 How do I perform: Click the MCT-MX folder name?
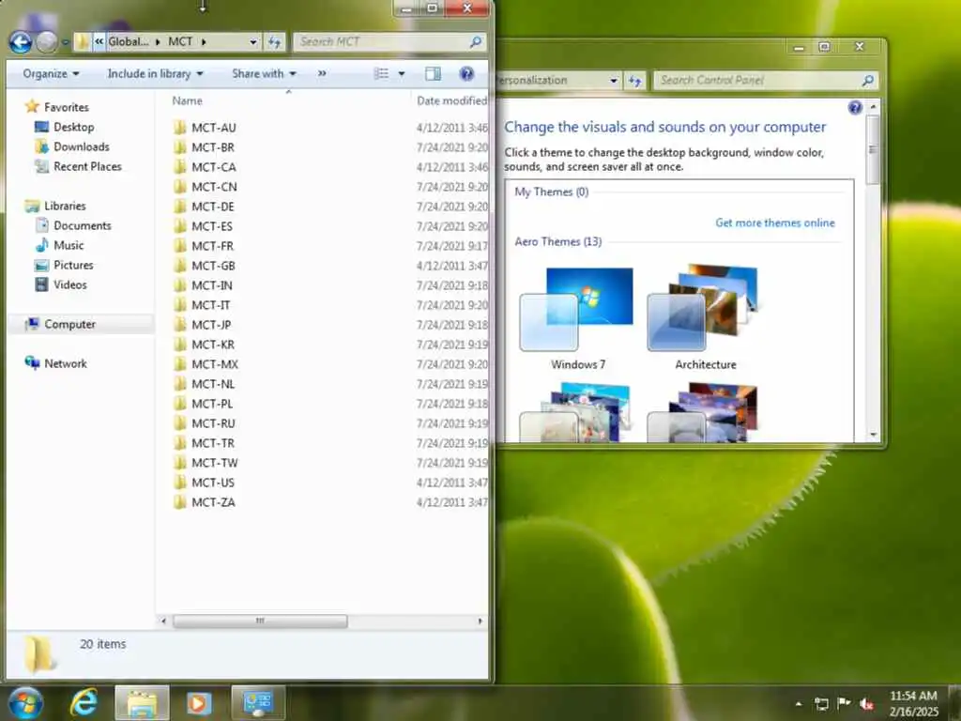click(215, 364)
